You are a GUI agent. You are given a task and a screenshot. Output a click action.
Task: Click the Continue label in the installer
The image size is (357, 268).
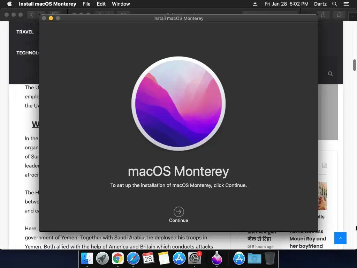pyautogui.click(x=178, y=221)
